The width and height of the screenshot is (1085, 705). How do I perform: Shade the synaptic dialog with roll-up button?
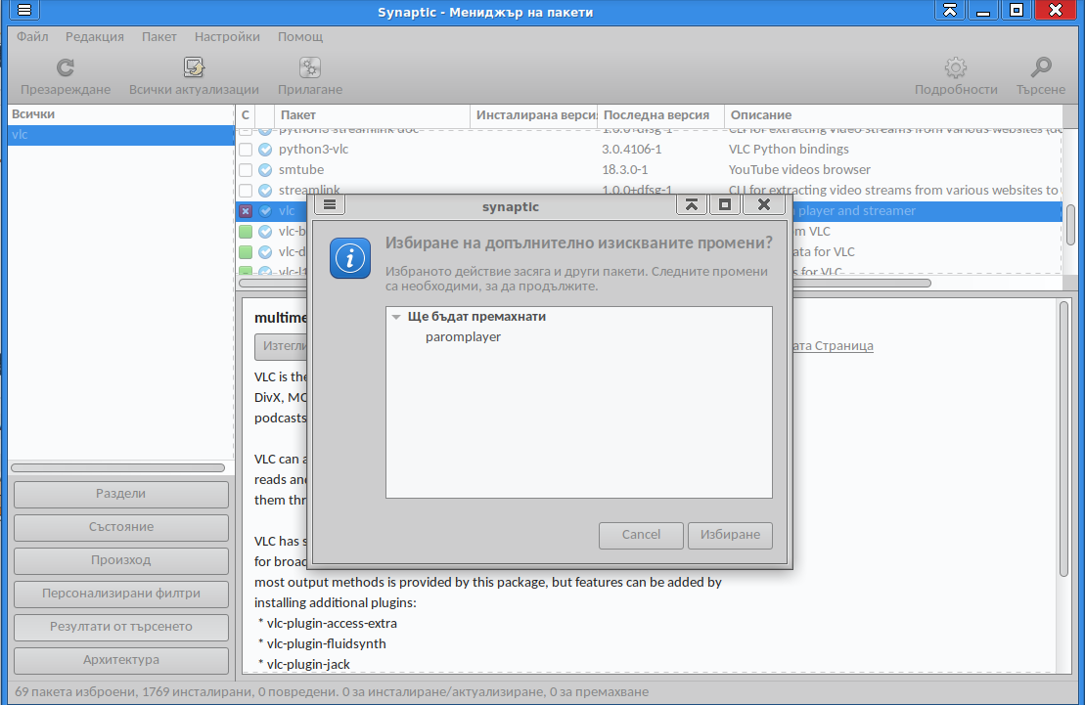(692, 204)
